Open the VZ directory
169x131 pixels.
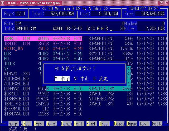pyautogui.click(x=23, y=69)
